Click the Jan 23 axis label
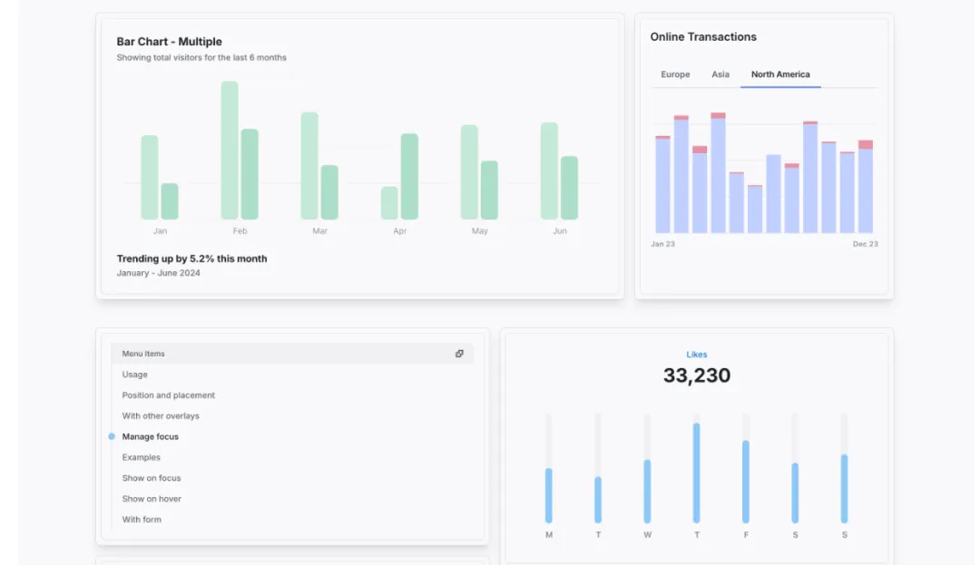 pyautogui.click(x=662, y=244)
